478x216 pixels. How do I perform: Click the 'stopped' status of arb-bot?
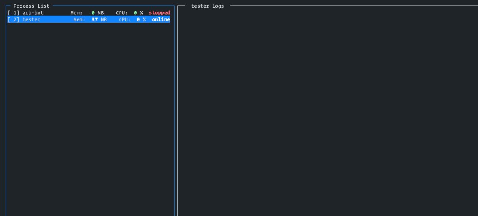[159, 13]
